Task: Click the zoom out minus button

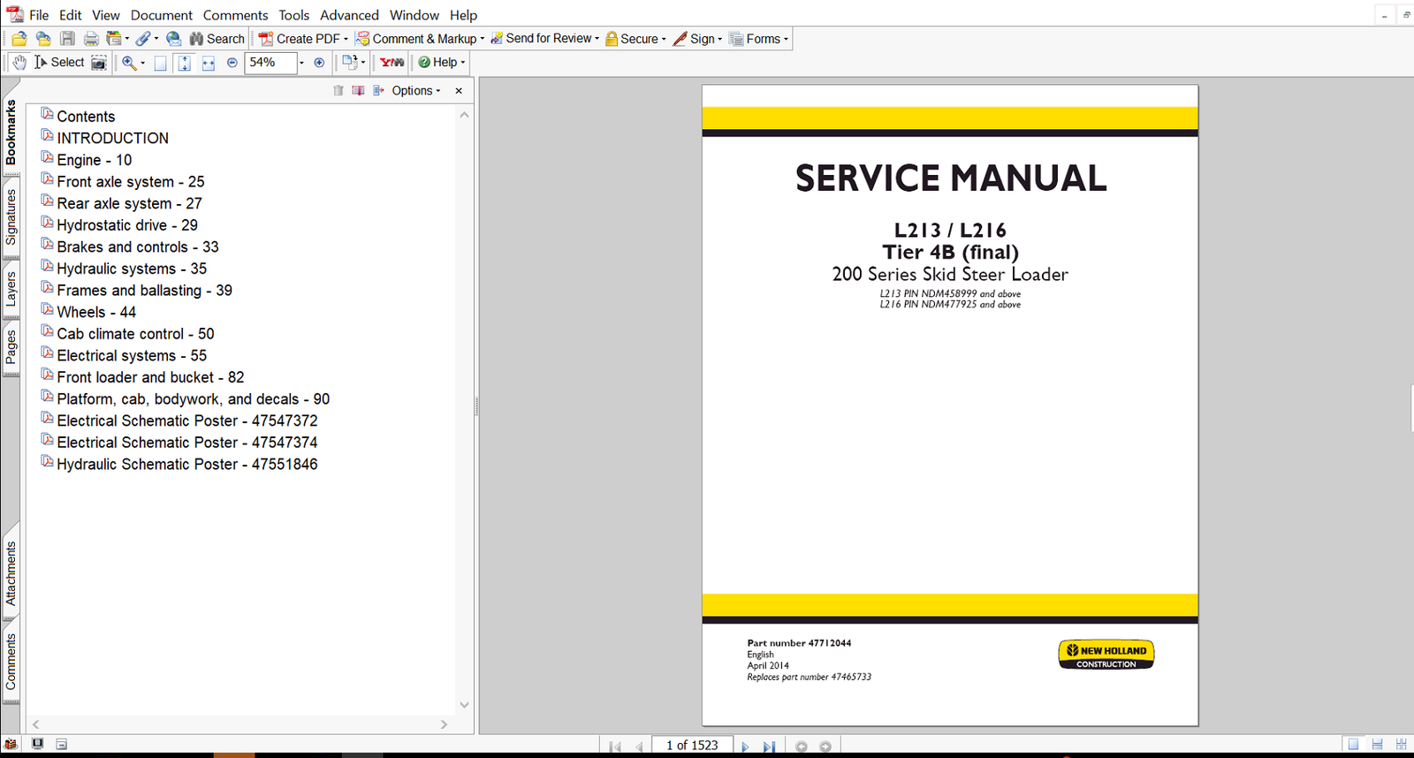Action: click(232, 63)
